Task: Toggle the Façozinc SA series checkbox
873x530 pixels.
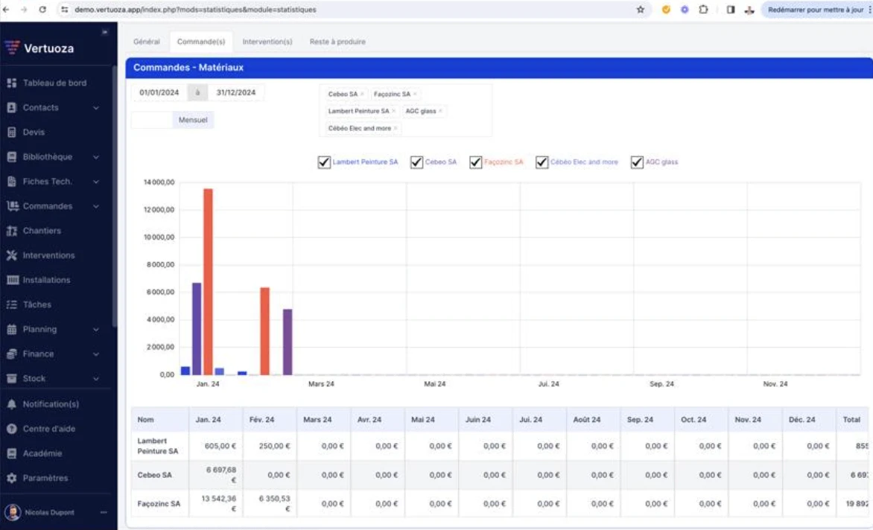Action: point(476,162)
